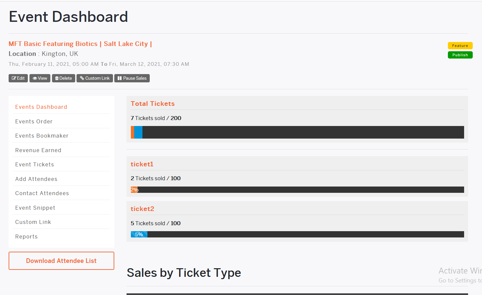Open the MFT Basic Featuring Biotics event title link
This screenshot has width=482, height=295.
point(80,44)
